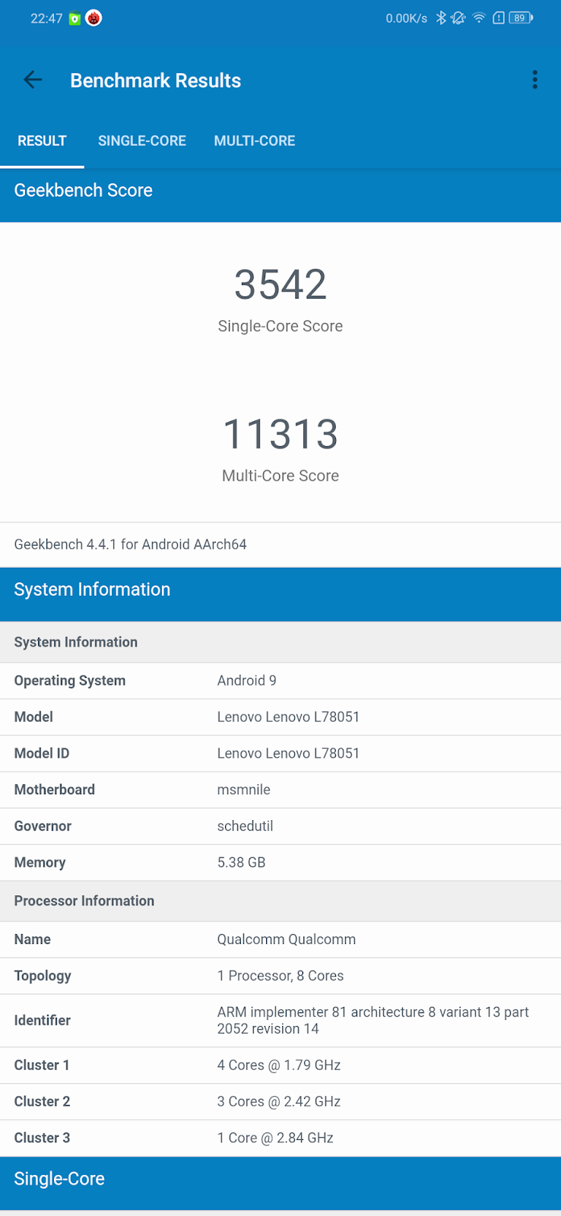Tap the Benchmark Results title
Viewport: 561px width, 1216px height.
click(x=156, y=81)
